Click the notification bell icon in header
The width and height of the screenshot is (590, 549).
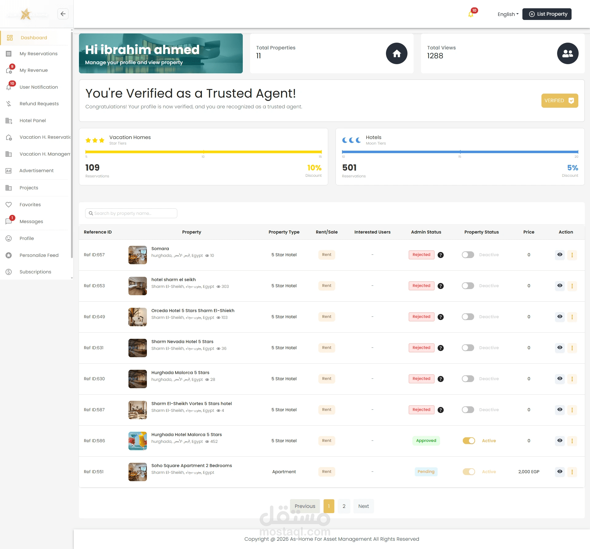(470, 14)
